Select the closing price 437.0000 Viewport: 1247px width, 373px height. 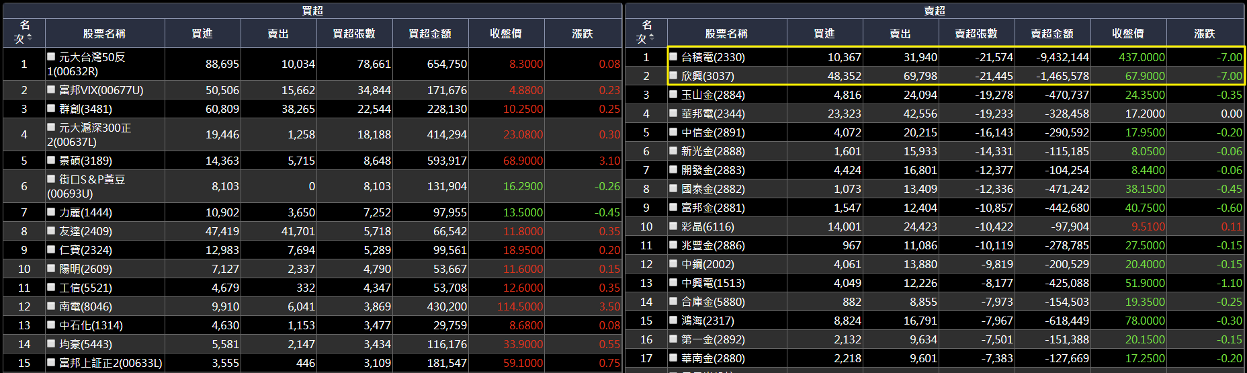coord(1142,57)
